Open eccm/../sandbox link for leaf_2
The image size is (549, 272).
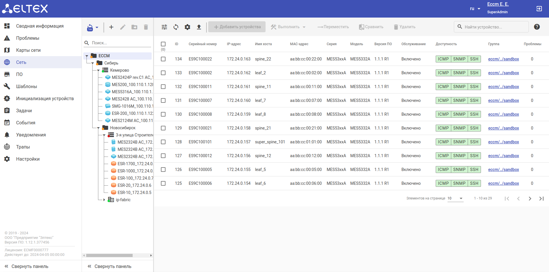(503, 73)
